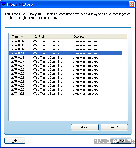The image size is (136, 148).
Task: Click the Clear All button
Action: tap(114, 127)
